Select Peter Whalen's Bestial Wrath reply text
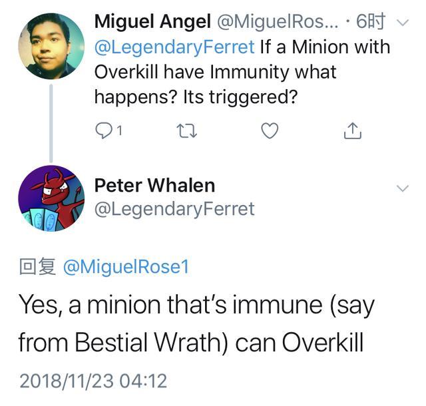Screen dimensions: 426x406 tap(196, 323)
